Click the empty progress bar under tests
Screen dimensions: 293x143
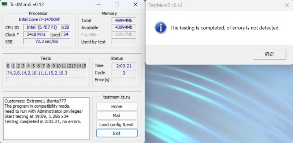46,80
